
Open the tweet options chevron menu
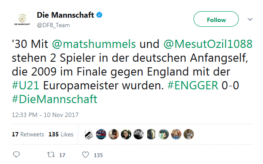250,19
